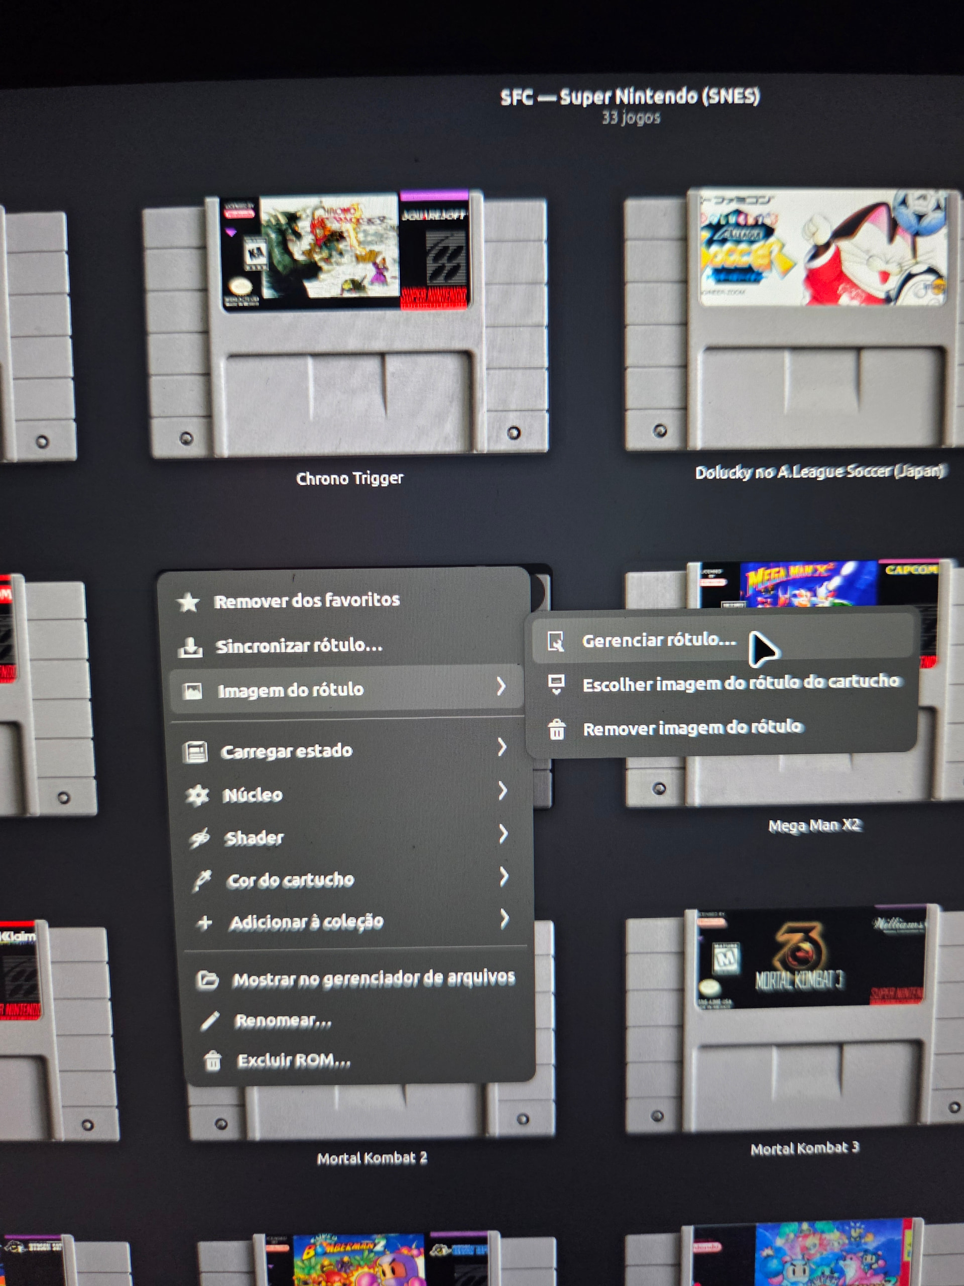Expand the Núcleo submenu chevron
Screen dimensions: 964x1286
coord(503,791)
